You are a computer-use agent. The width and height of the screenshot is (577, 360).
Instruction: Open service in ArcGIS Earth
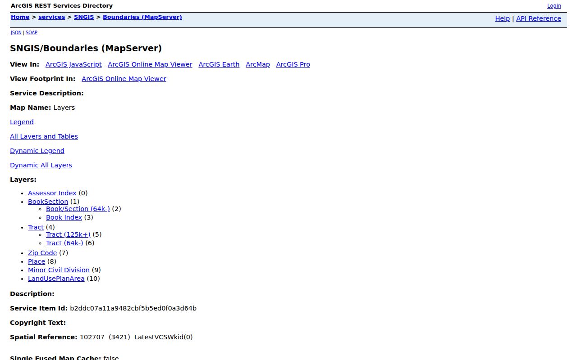[x=219, y=64]
